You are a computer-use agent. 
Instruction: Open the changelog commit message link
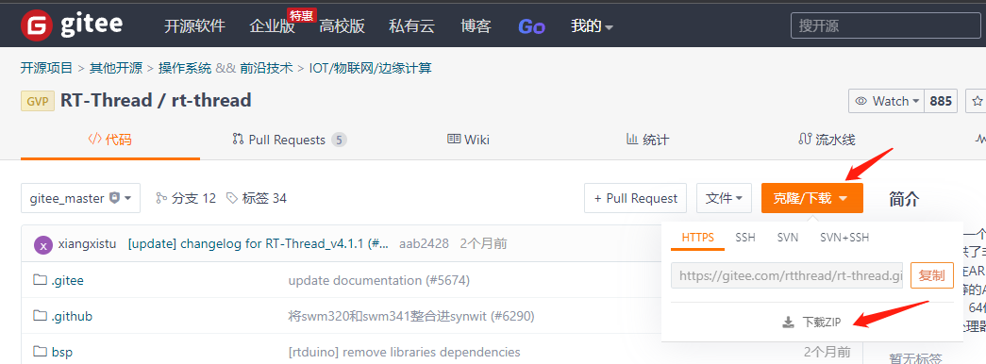click(x=258, y=244)
